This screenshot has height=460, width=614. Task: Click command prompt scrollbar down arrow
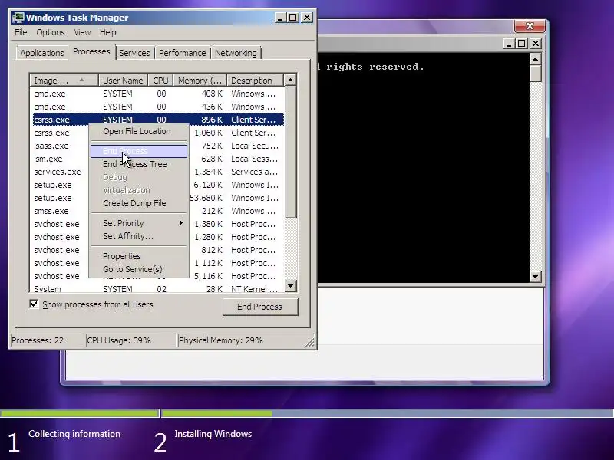[x=535, y=277]
